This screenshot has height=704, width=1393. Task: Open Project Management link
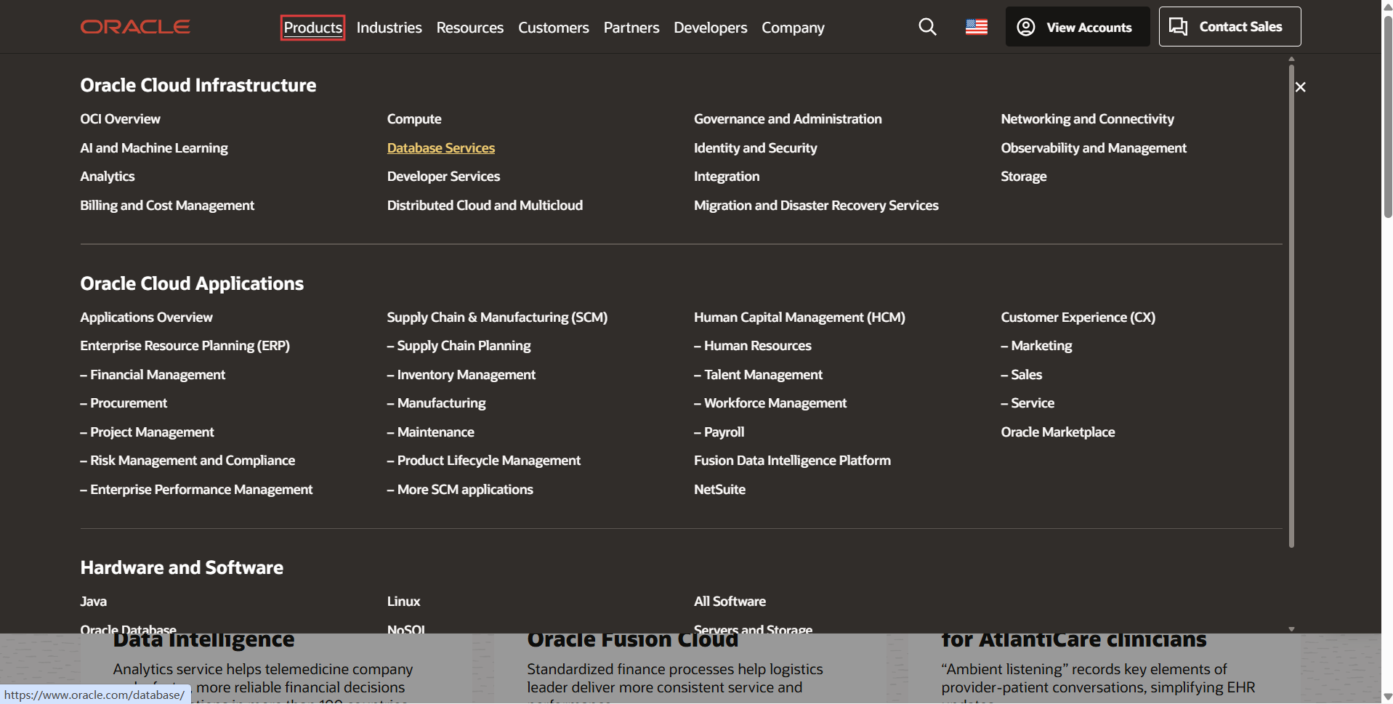(x=147, y=432)
